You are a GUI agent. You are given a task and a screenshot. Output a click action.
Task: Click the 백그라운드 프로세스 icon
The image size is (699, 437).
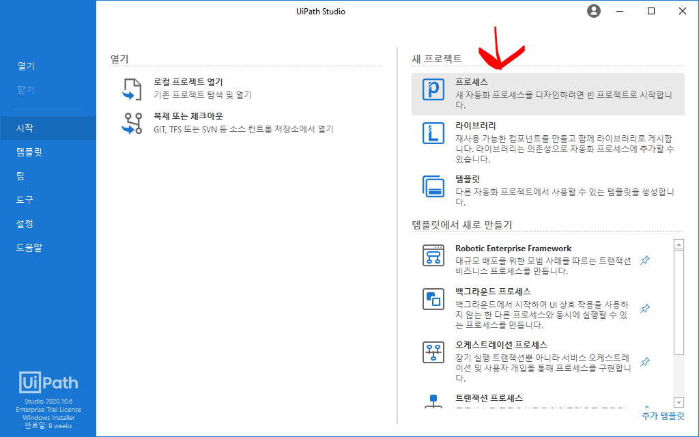[433, 299]
